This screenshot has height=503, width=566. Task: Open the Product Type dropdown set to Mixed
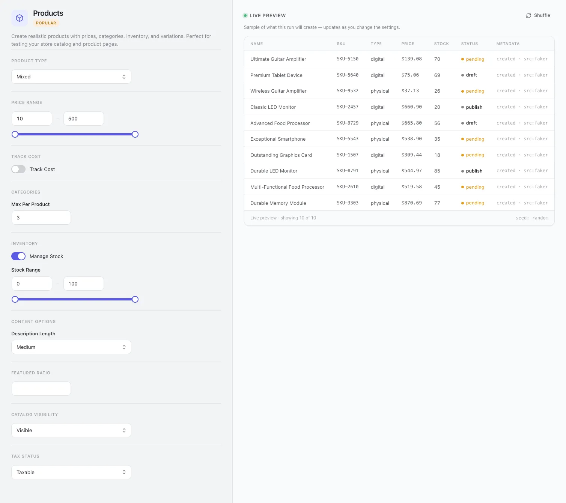71,77
